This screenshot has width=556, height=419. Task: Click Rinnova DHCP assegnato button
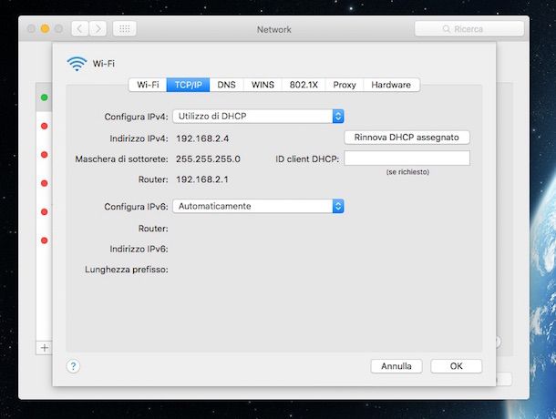(x=407, y=138)
